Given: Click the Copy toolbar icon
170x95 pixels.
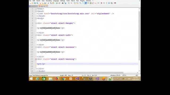Looking at the screenshot, I should click(x=51, y=3).
